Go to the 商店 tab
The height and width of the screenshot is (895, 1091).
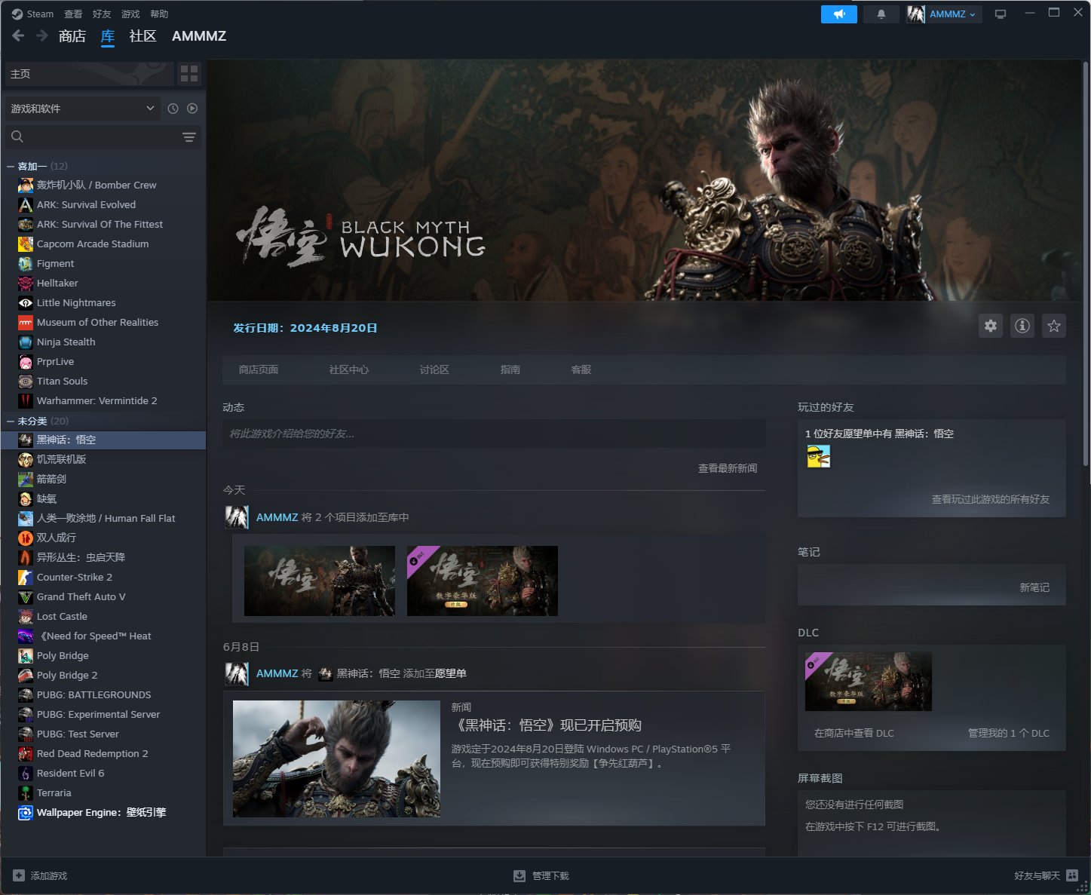[x=72, y=35]
